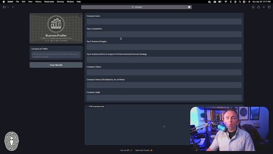This screenshot has width=273, height=154.
Task: Click the Top 5 Business Strategies field
Action: (x=164, y=47)
